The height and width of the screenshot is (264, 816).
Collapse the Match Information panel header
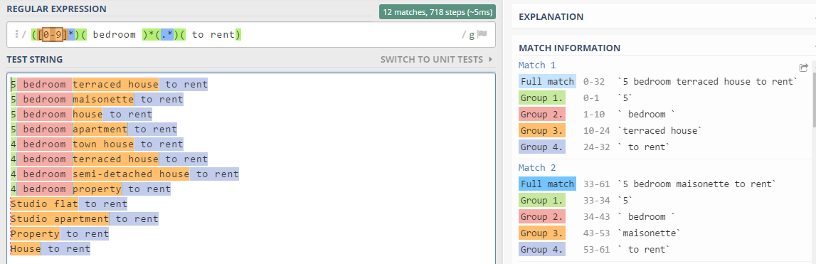pyautogui.click(x=664, y=48)
